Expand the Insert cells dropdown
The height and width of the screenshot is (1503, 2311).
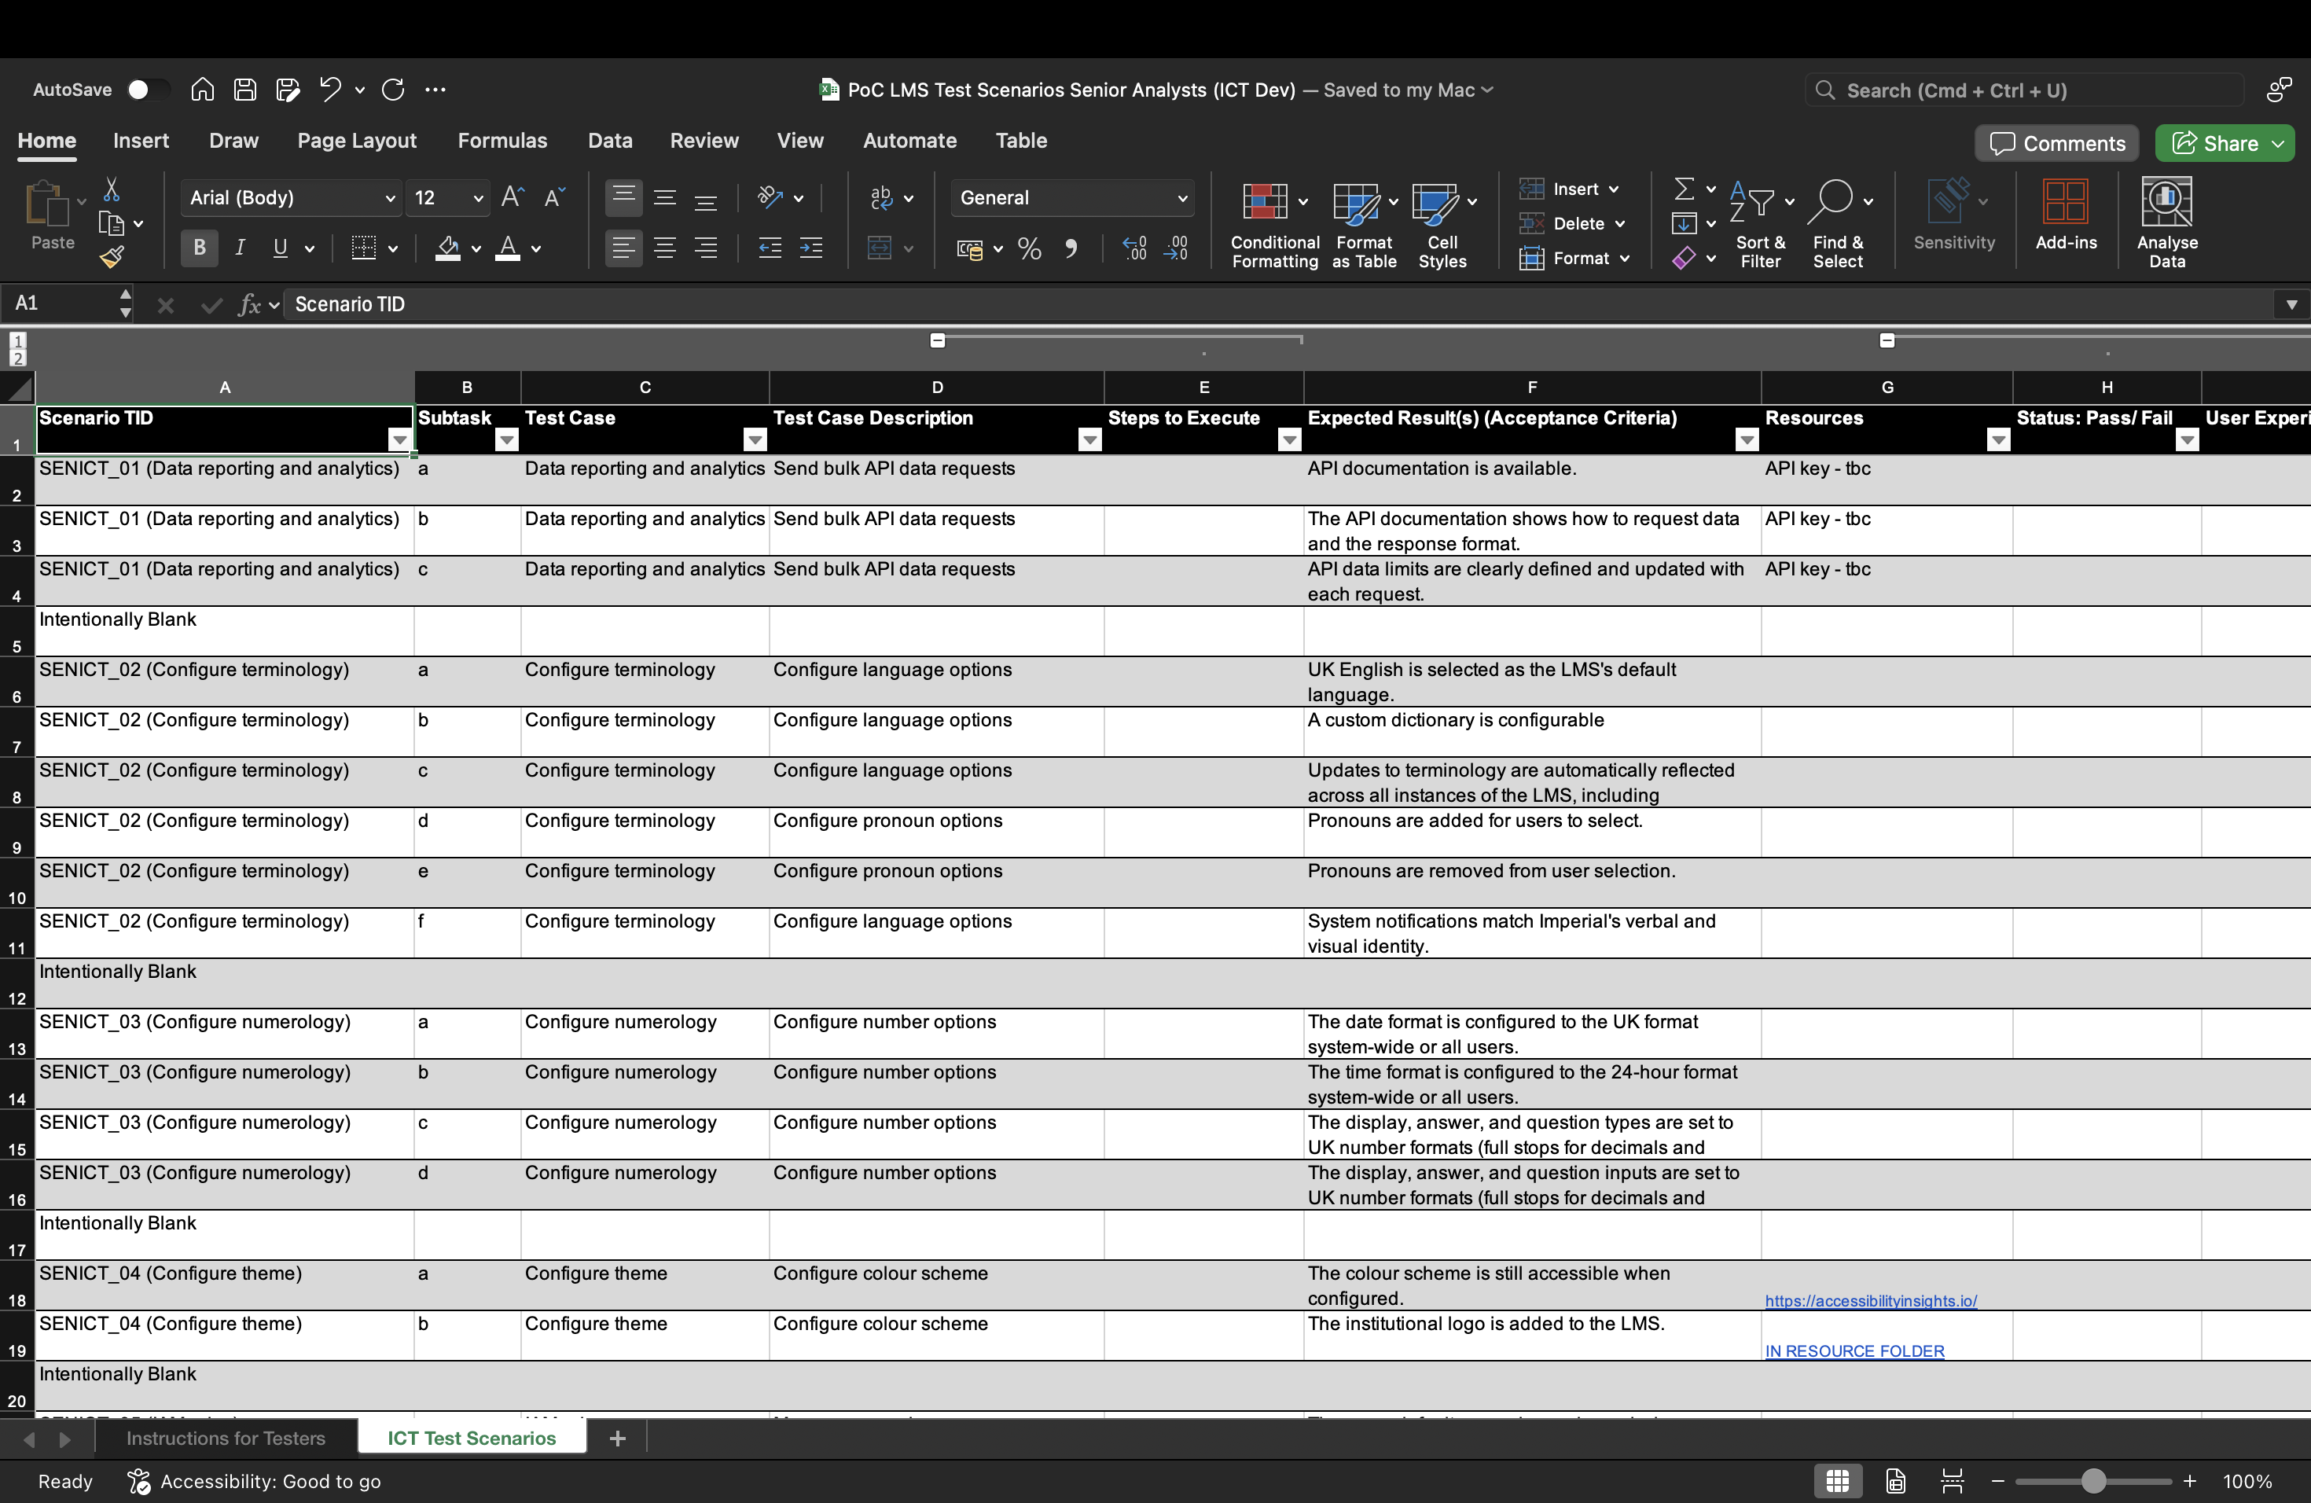1613,189
